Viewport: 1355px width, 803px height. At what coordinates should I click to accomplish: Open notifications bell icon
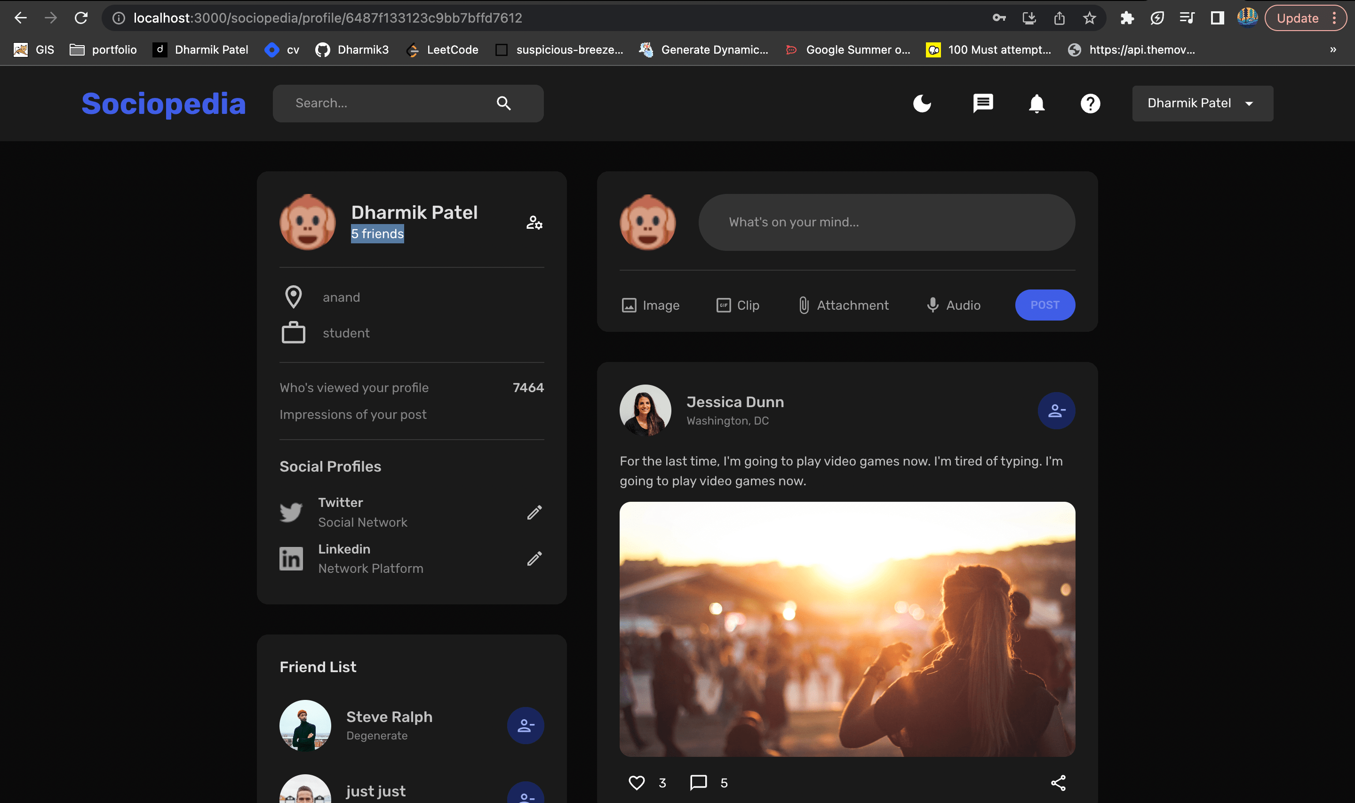1036,104
